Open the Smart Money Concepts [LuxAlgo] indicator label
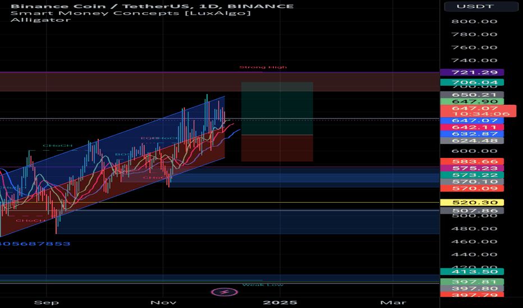Image resolution: width=523 pixels, height=308 pixels. click(x=130, y=13)
